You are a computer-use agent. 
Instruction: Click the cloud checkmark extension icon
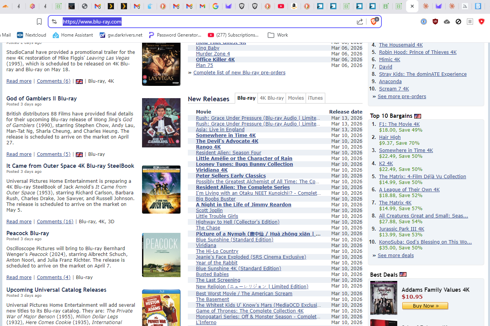point(447,22)
